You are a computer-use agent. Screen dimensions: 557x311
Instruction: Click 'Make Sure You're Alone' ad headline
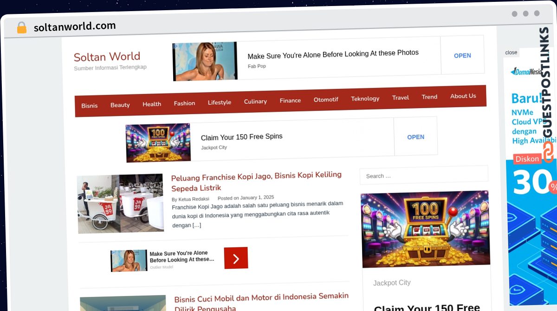[x=333, y=54]
